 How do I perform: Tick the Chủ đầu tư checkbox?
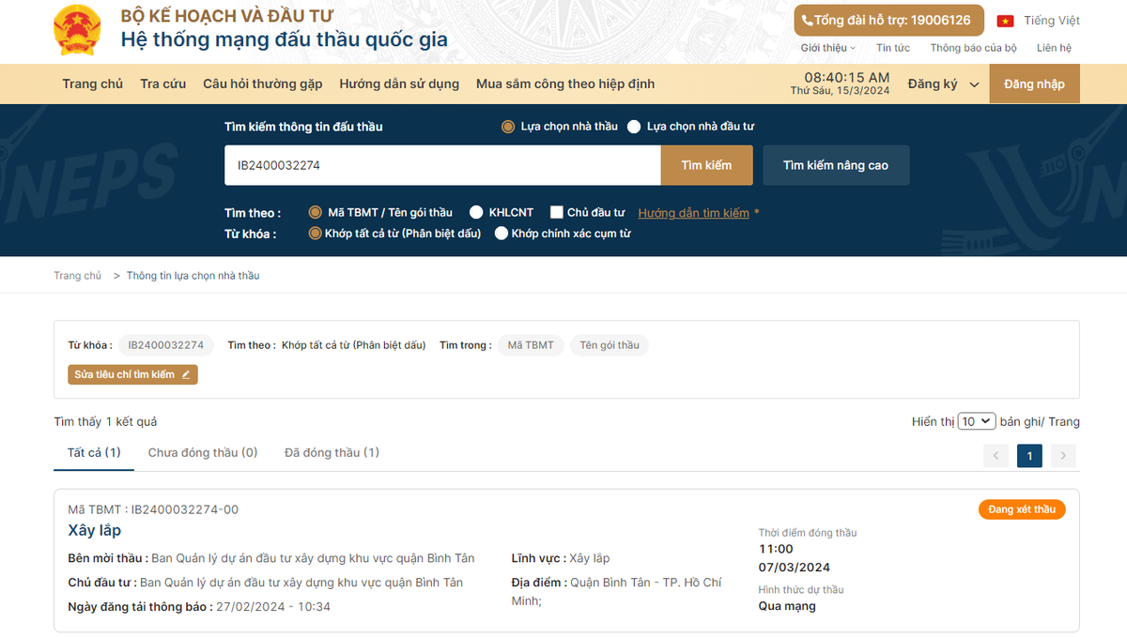[x=557, y=213]
